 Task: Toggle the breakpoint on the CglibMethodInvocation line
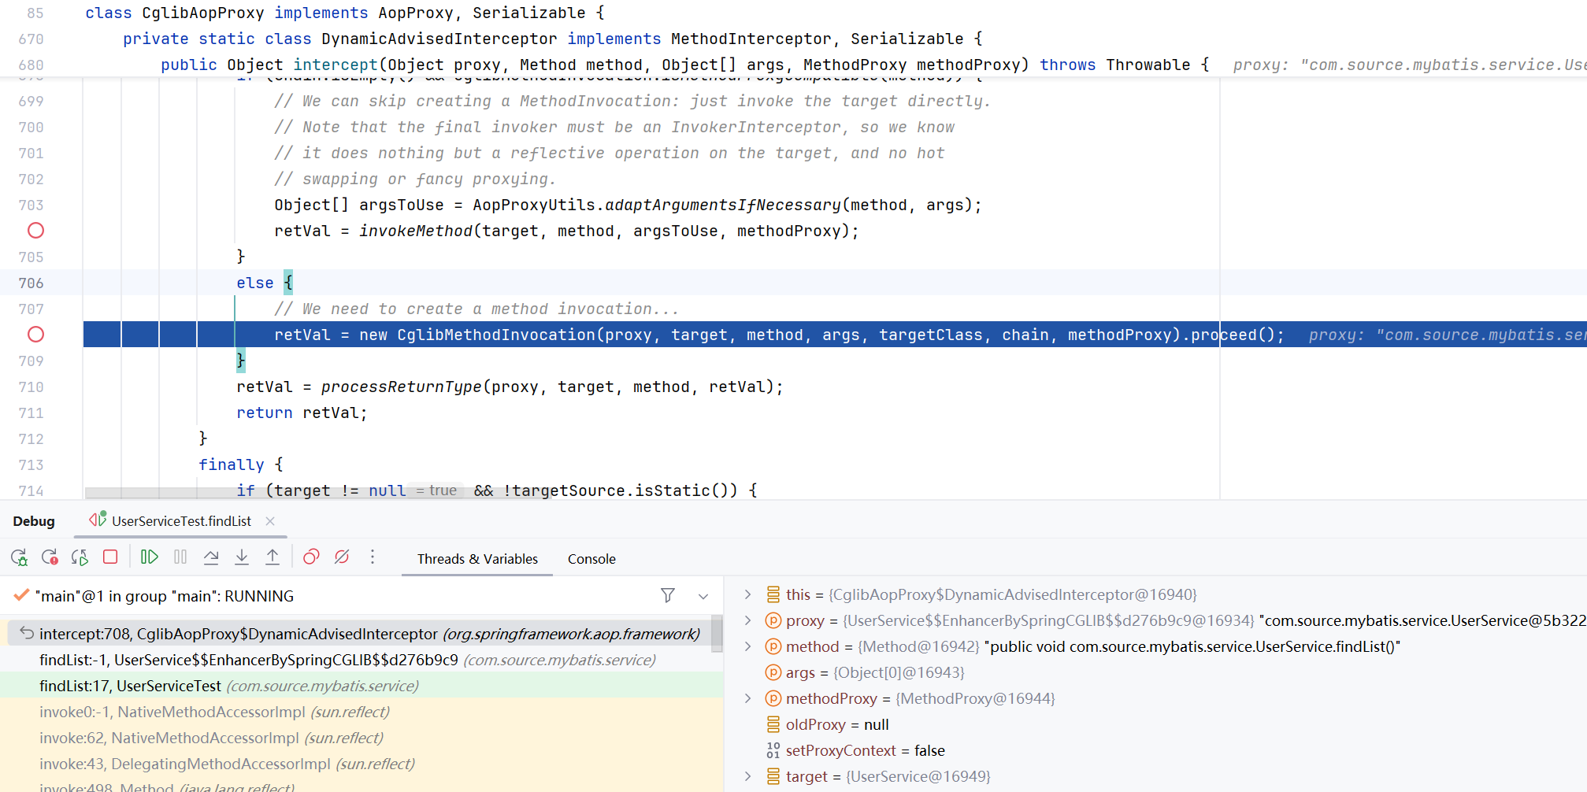pos(35,335)
